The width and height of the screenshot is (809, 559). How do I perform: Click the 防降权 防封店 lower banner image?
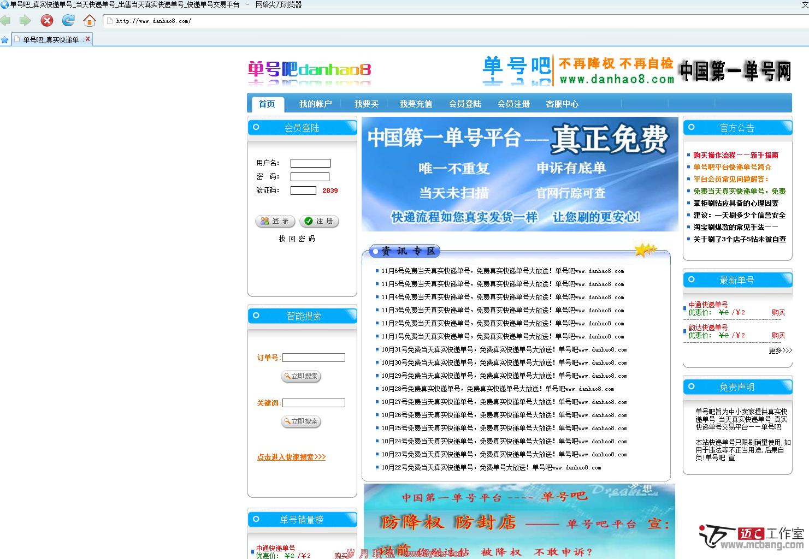[519, 521]
